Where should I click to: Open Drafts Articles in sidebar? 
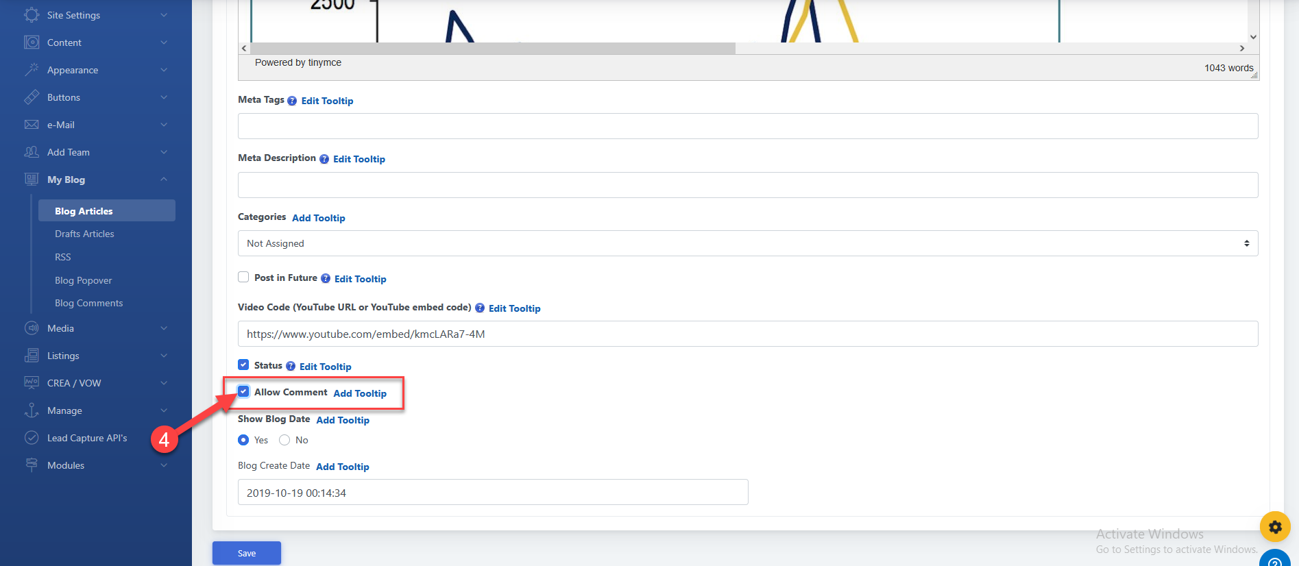pos(84,234)
